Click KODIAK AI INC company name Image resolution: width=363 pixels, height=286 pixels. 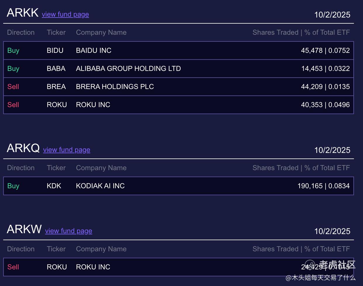[x=100, y=186]
